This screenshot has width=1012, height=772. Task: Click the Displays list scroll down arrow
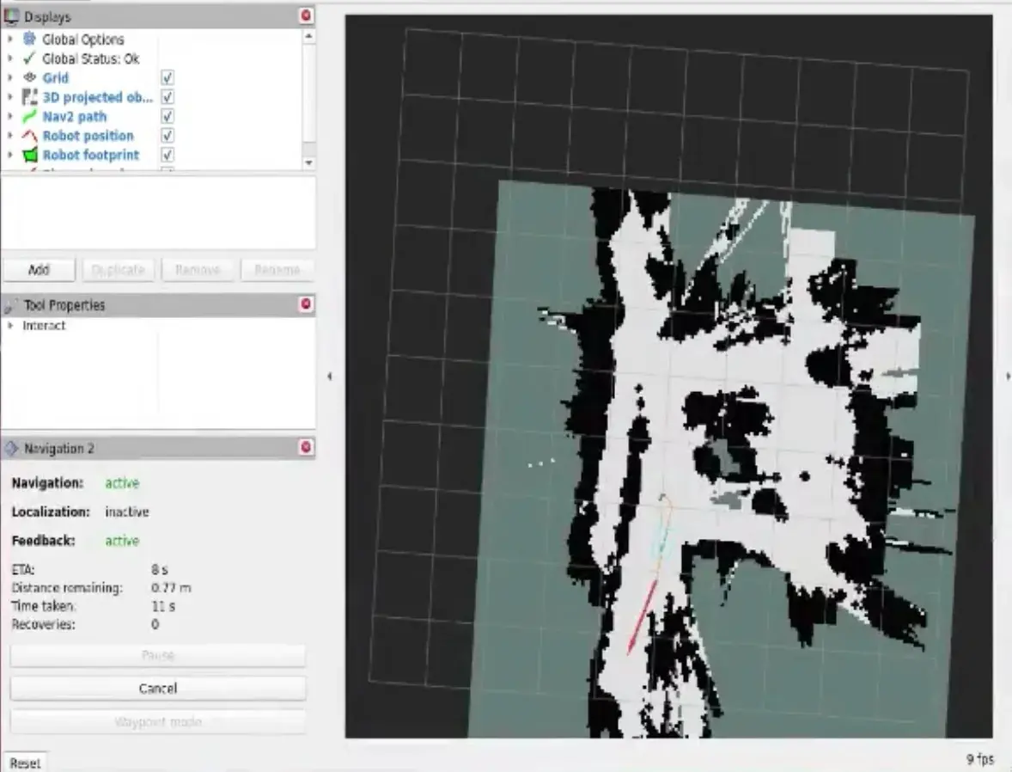tap(308, 162)
